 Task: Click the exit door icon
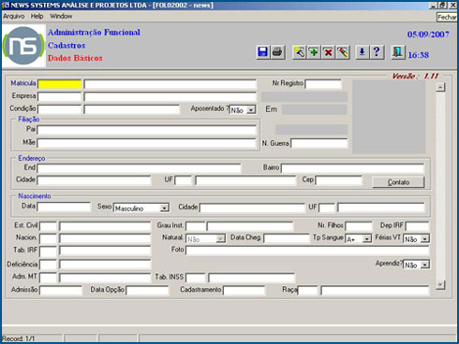tap(398, 51)
